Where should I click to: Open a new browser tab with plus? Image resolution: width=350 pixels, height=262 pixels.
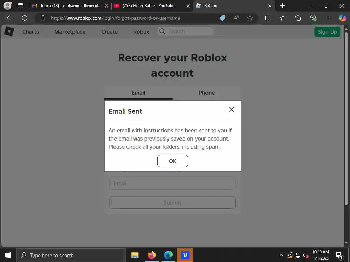tap(282, 6)
